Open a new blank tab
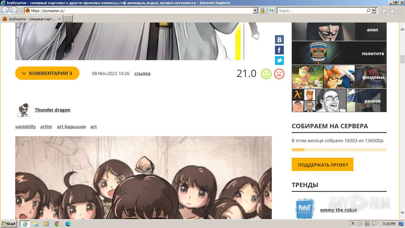 (68, 19)
